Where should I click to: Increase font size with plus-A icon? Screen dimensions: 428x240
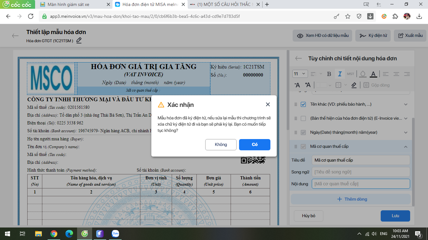[x=308, y=85]
